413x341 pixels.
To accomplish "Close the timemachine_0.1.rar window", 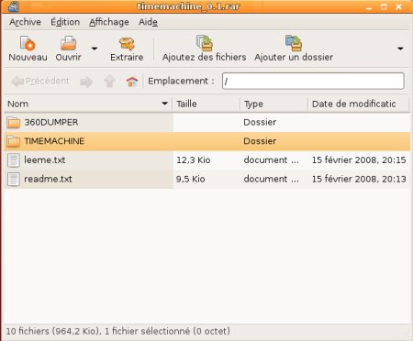I will point(398,6).
